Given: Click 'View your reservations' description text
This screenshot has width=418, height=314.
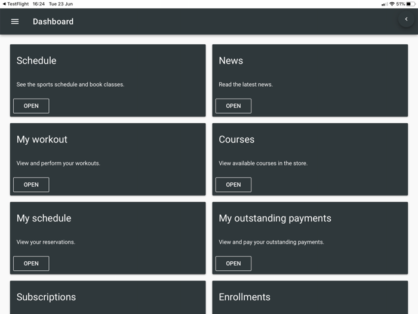Looking at the screenshot, I should (x=45, y=242).
